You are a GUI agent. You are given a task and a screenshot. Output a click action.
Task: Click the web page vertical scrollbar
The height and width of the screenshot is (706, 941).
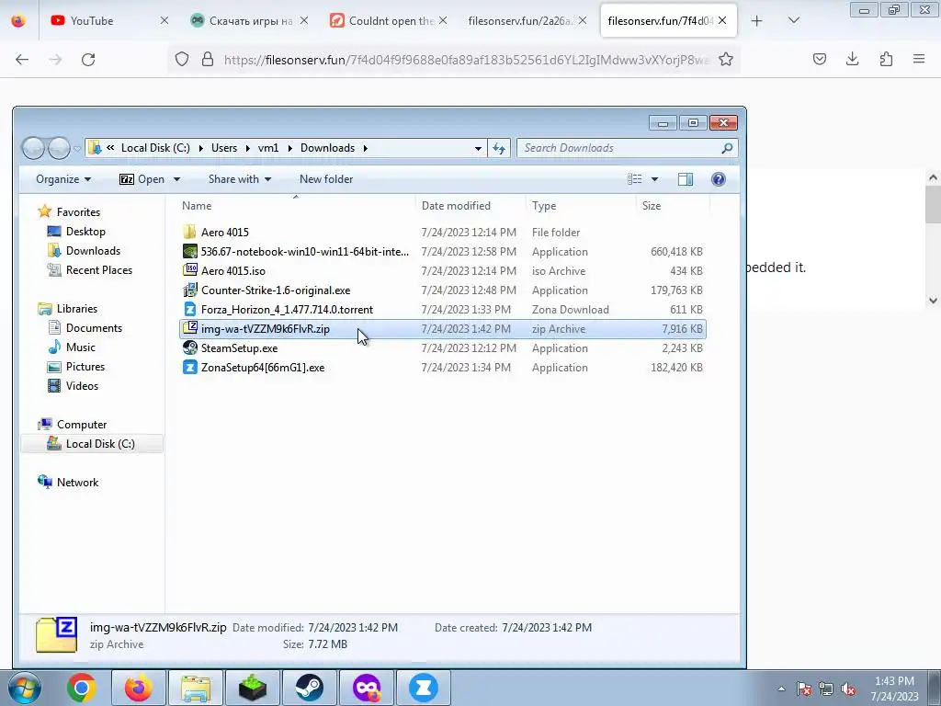click(x=933, y=204)
